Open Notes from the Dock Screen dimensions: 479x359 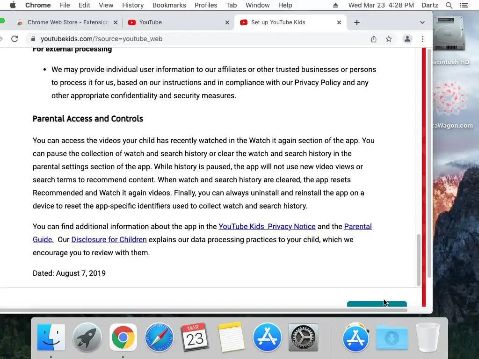[231, 337]
